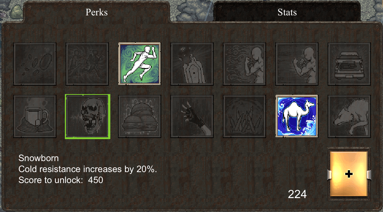Open the Perks tab

96,12
